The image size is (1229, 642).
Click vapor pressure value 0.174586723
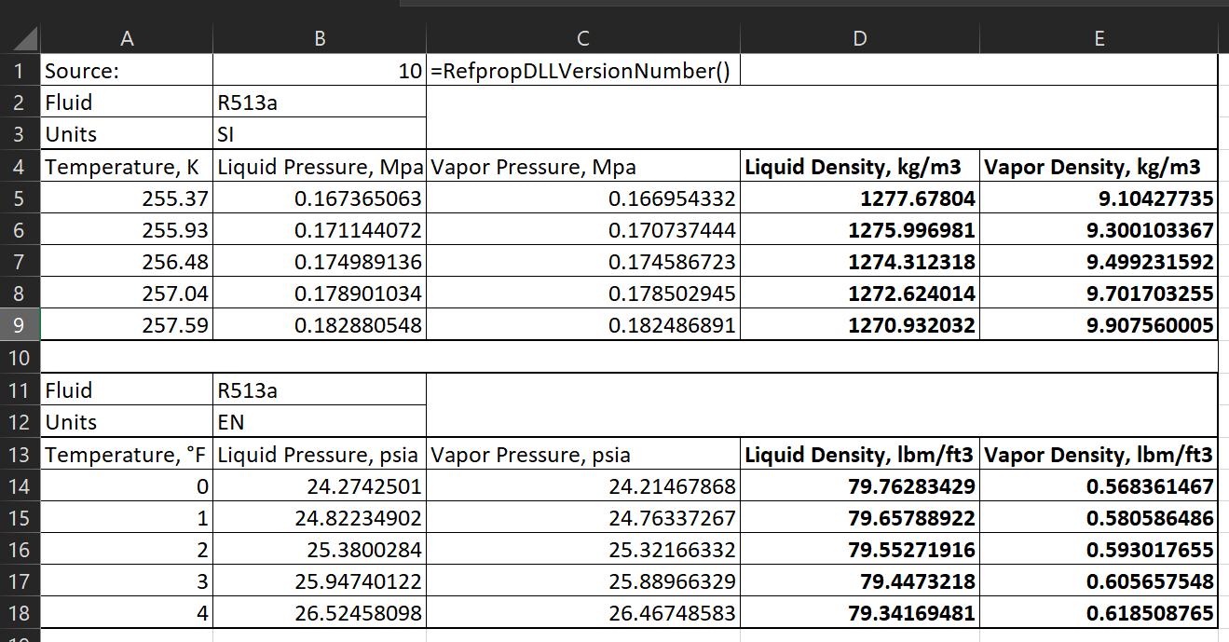(583, 262)
